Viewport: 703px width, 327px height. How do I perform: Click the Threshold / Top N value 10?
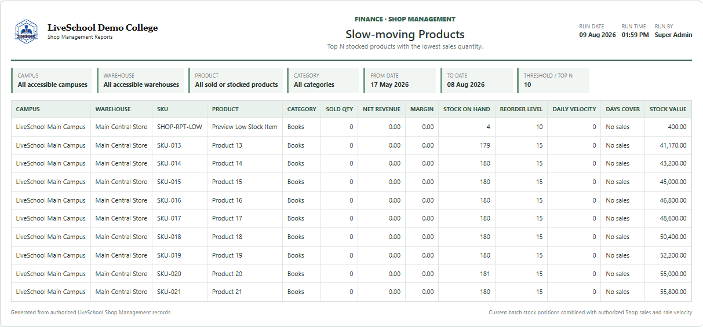[x=527, y=84]
